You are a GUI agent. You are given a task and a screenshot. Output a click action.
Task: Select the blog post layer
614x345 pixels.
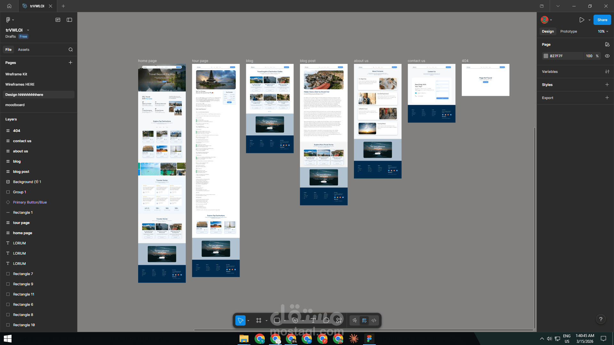click(x=21, y=172)
